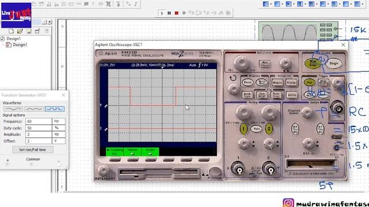Click the pin button of the Design Toolbox
Screen dimensions: 369x207
coord(44,22)
